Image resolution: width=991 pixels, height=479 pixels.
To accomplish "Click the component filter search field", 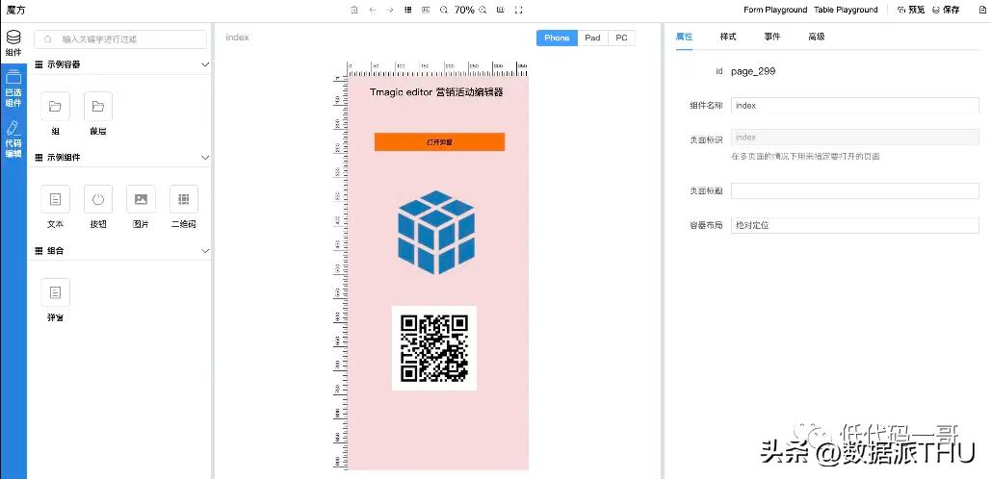I will [120, 39].
